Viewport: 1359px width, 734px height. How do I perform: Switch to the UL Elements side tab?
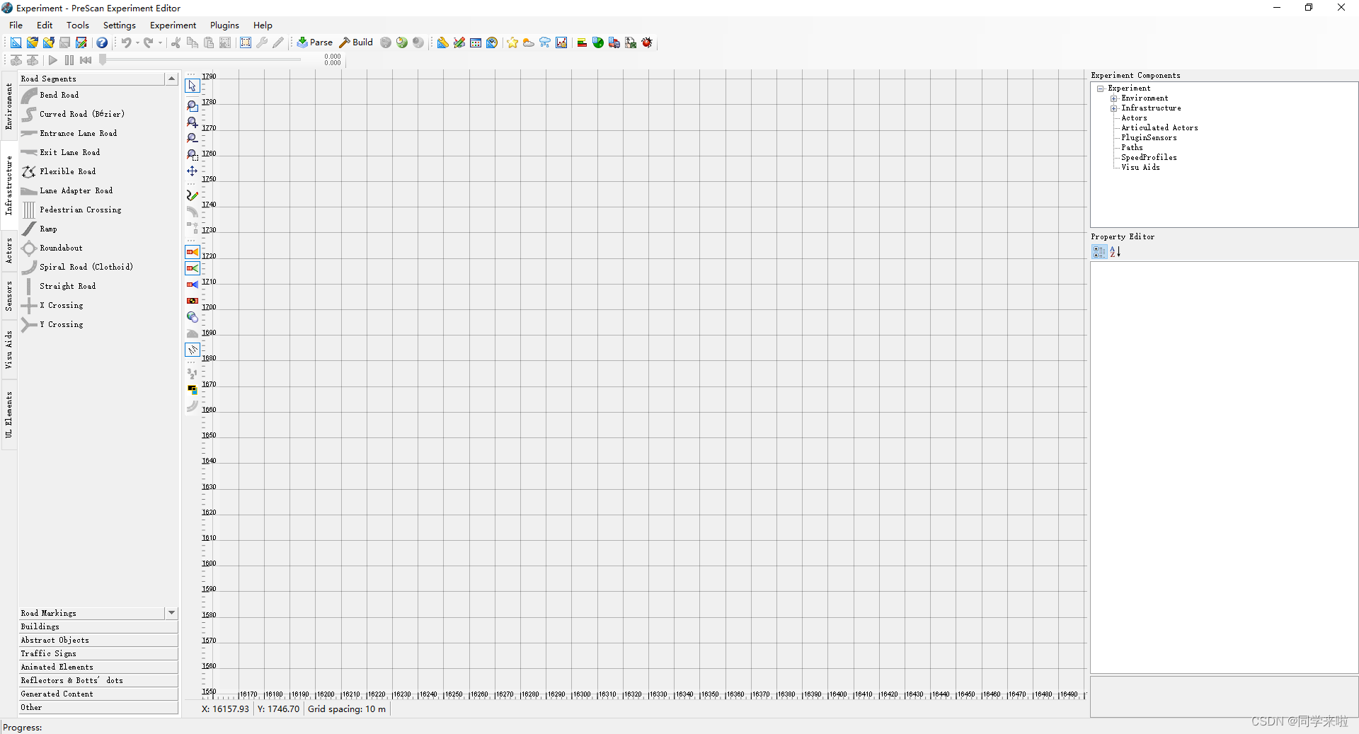pos(9,414)
